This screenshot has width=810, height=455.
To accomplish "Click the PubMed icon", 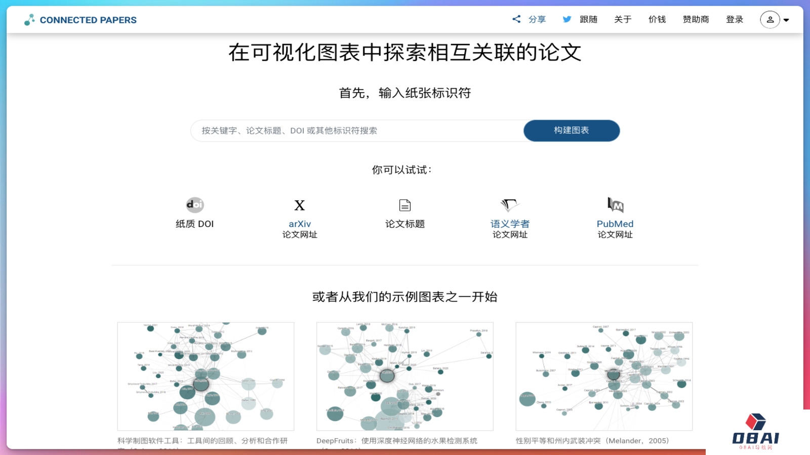I will point(615,205).
